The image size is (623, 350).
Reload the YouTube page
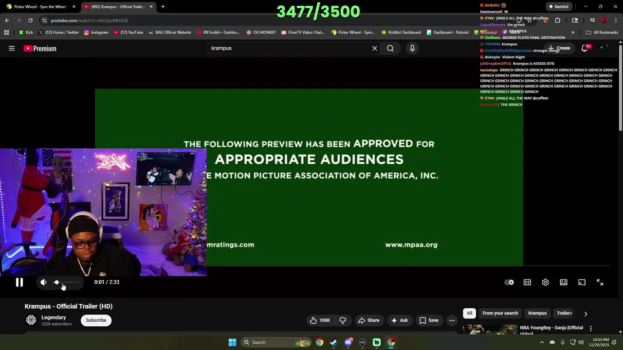click(30, 20)
